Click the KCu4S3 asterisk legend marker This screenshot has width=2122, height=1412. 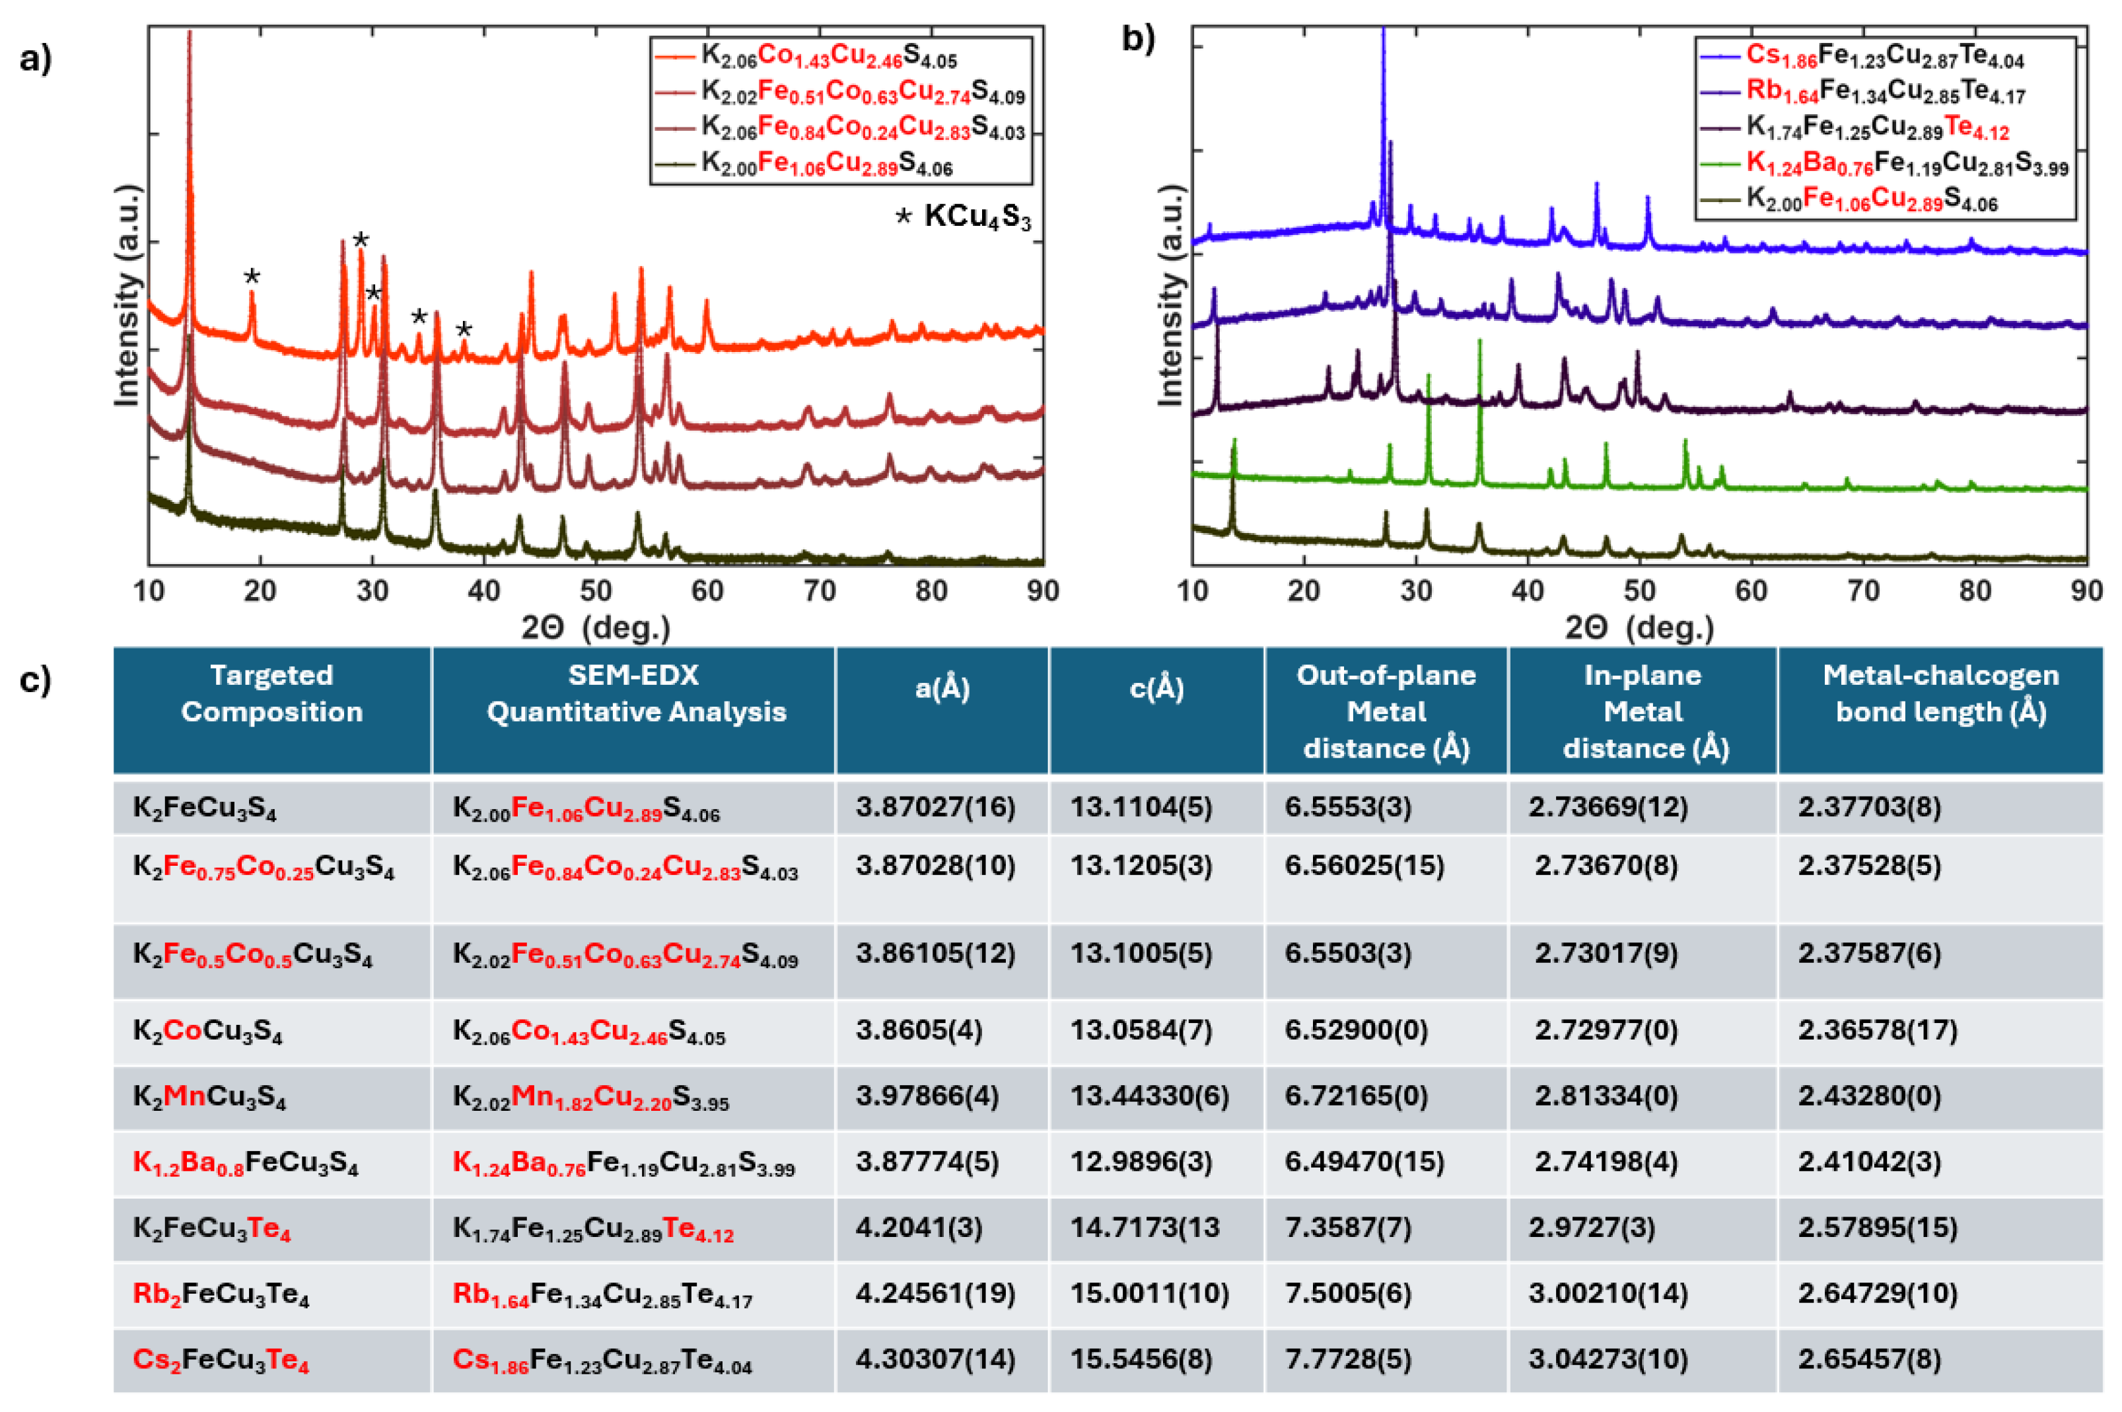click(x=903, y=217)
